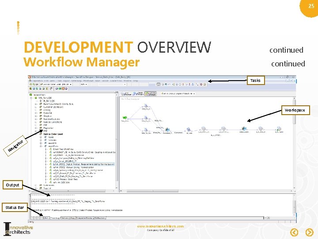Click the Service Order Load folder icon

click(x=41, y=134)
